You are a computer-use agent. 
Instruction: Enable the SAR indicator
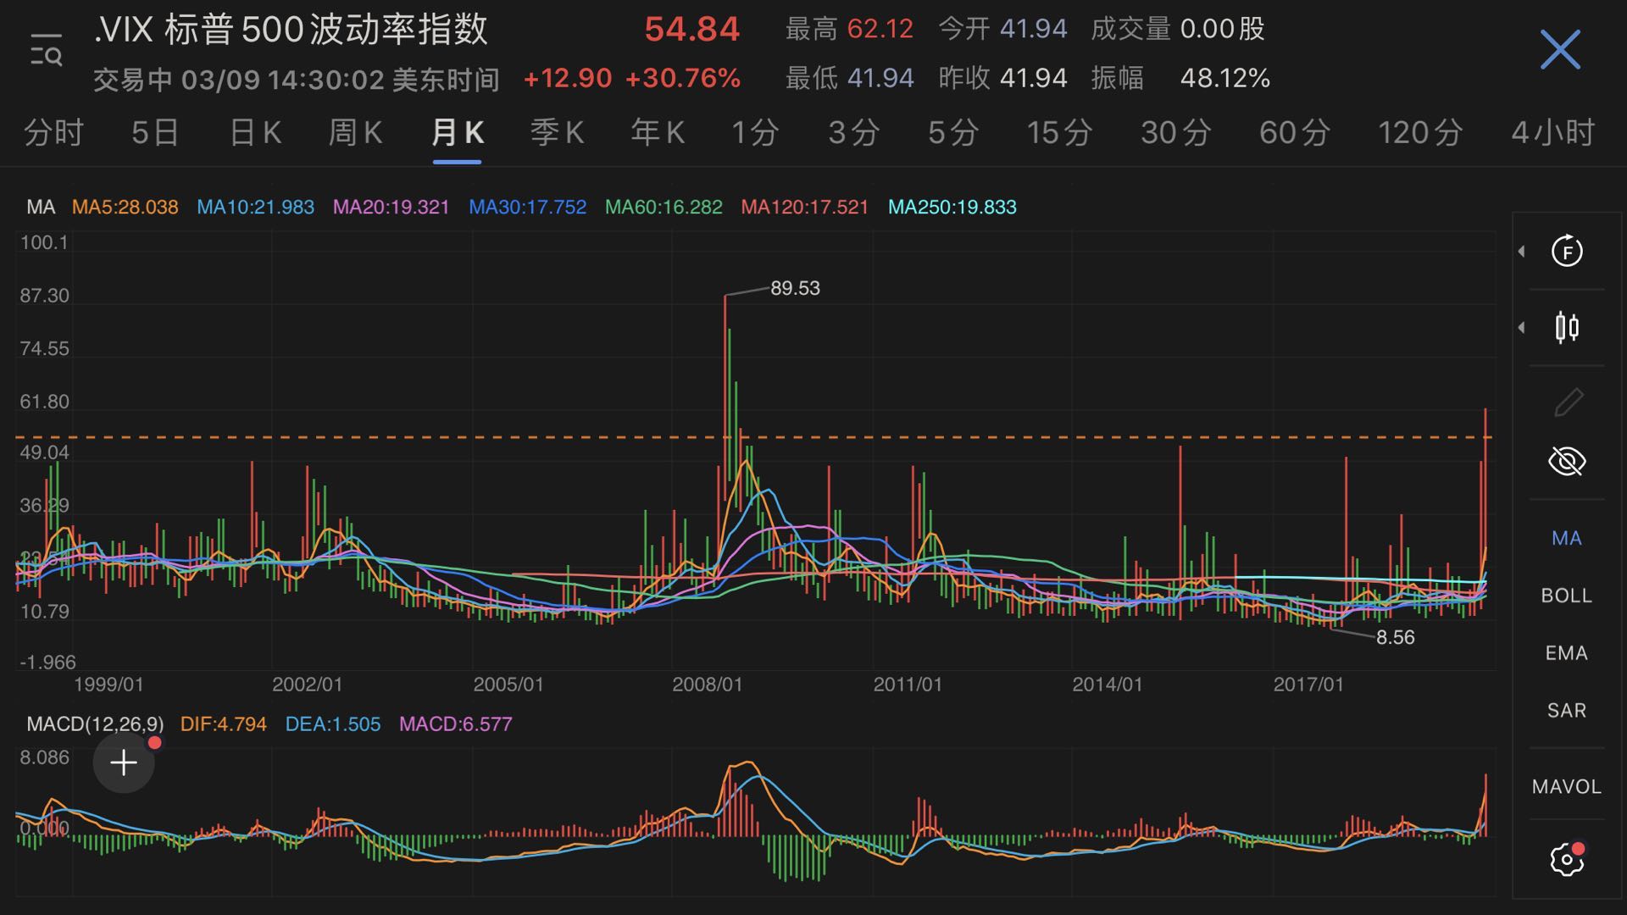(x=1567, y=711)
